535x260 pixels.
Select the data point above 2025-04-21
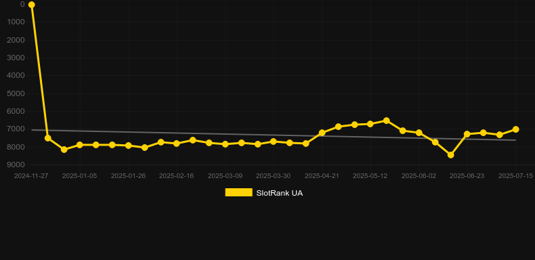pos(322,133)
